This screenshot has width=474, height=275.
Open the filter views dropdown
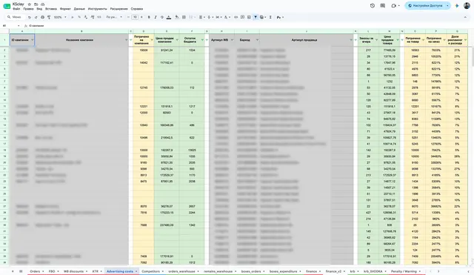[263, 17]
